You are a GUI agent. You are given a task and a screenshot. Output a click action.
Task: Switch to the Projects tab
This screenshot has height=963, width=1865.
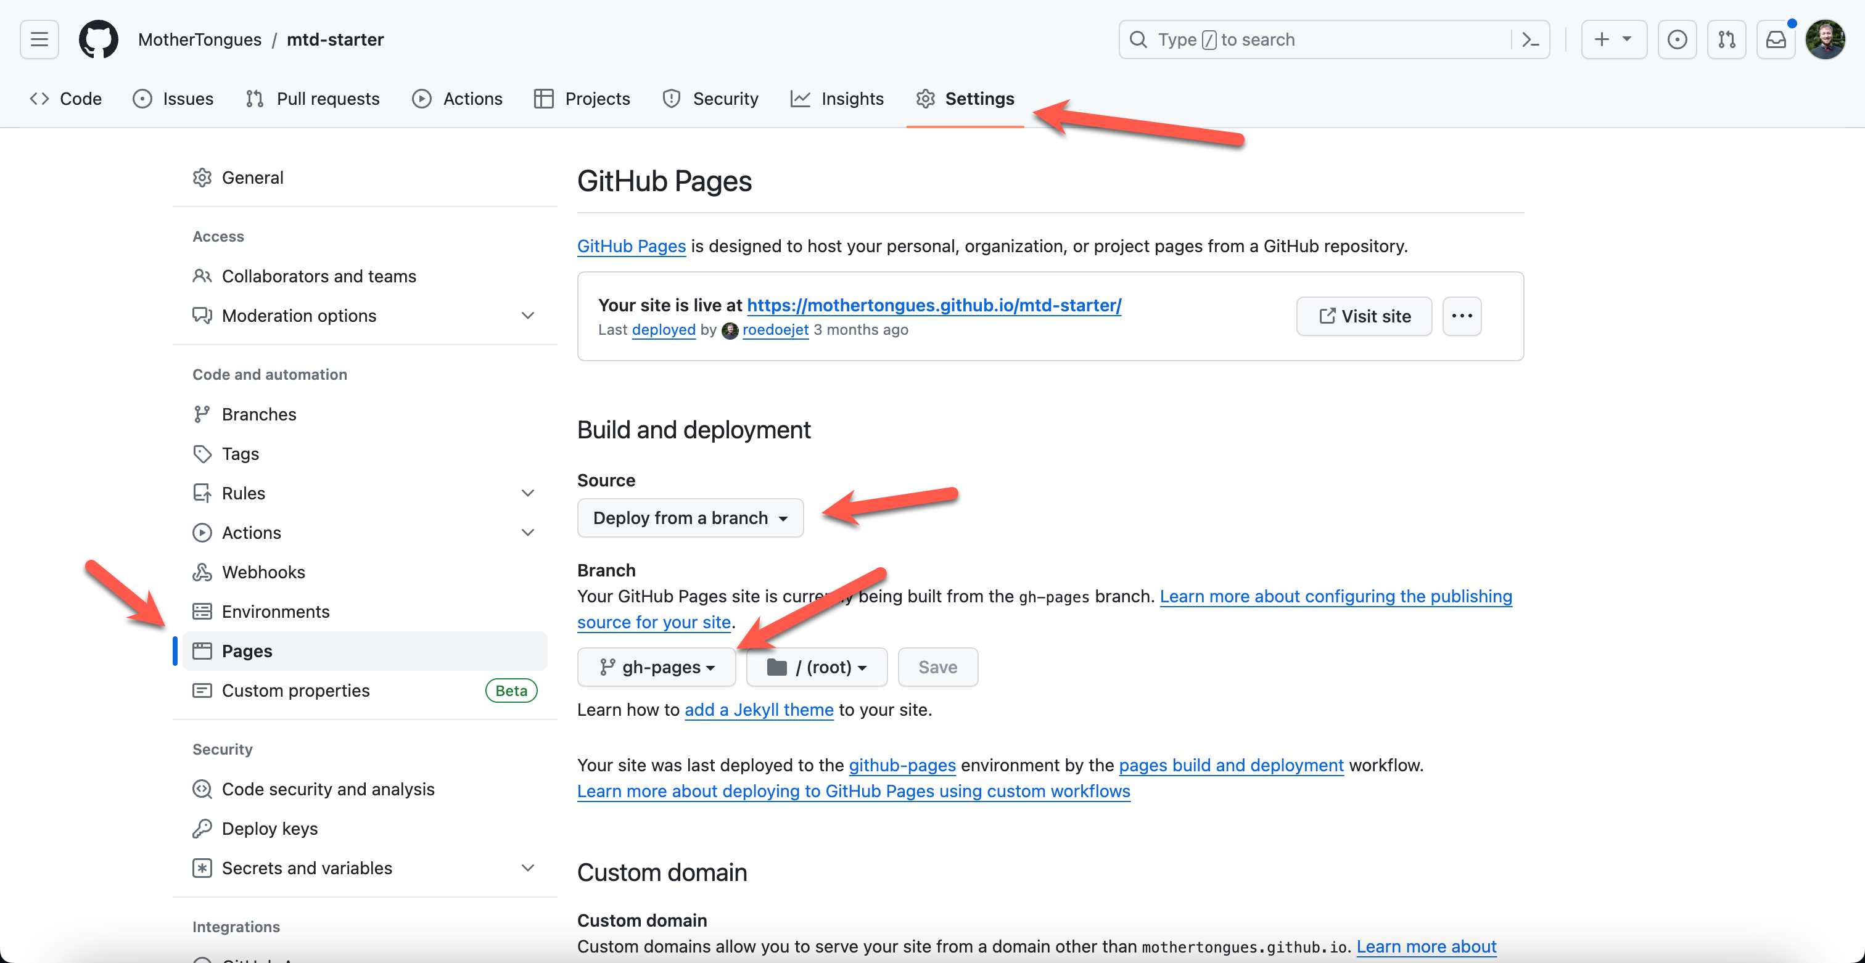pyautogui.click(x=582, y=99)
